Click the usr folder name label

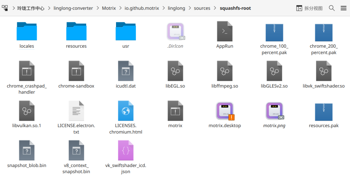pyautogui.click(x=126, y=46)
